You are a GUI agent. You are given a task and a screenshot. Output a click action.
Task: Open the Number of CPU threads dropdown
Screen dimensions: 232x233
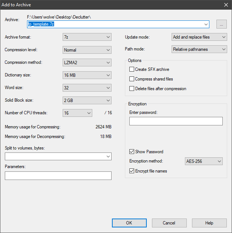point(77,113)
